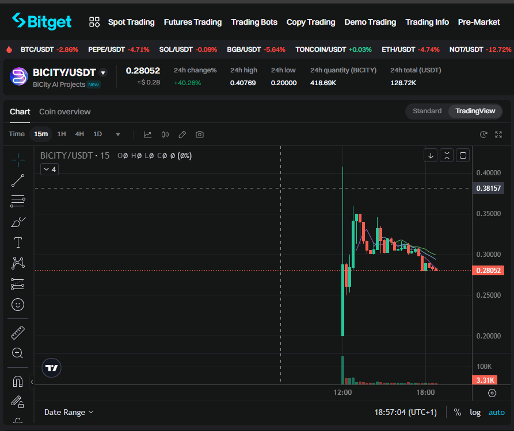Click BTC/USDT ticker link
The width and height of the screenshot is (514, 431).
(50, 49)
